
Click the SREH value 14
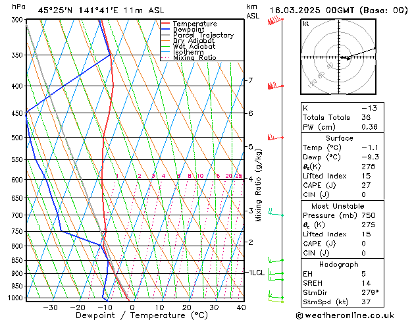click(366, 283)
